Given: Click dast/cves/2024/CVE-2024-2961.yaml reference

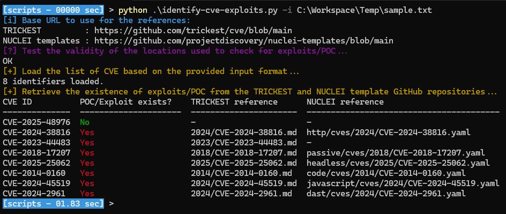Looking at the screenshot, I should tap(386, 194).
